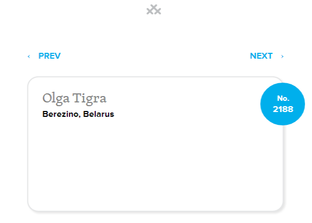This screenshot has width=312, height=223.
Task: Click the word "Berezino" on the card
Action: click(x=62, y=114)
